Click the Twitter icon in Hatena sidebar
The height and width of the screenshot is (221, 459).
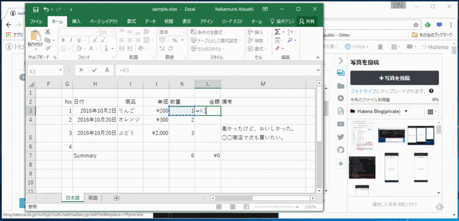pos(340,137)
